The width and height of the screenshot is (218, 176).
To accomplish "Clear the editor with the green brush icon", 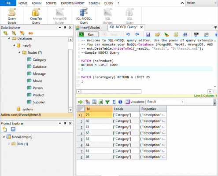I will 166,34.
